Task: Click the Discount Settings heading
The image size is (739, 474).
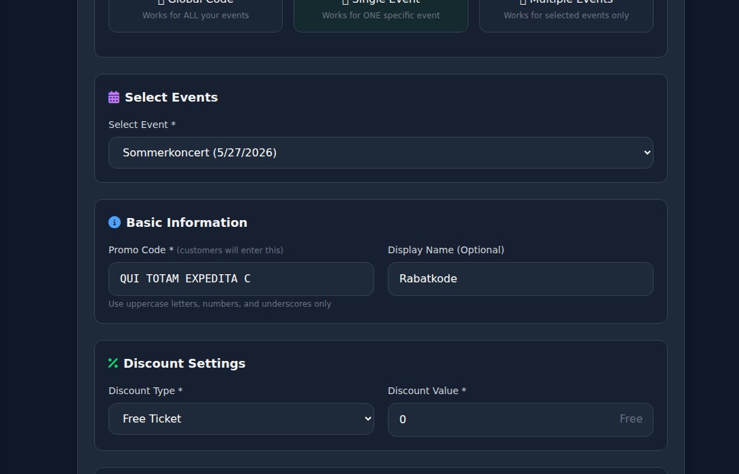Action: coord(184,364)
